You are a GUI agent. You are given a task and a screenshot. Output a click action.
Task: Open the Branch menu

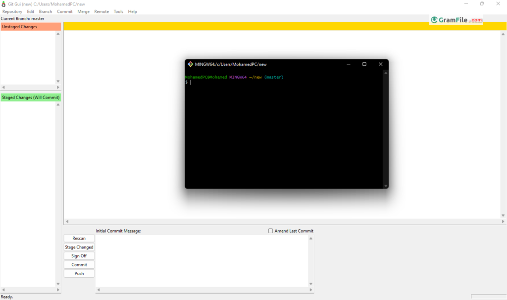click(x=45, y=11)
